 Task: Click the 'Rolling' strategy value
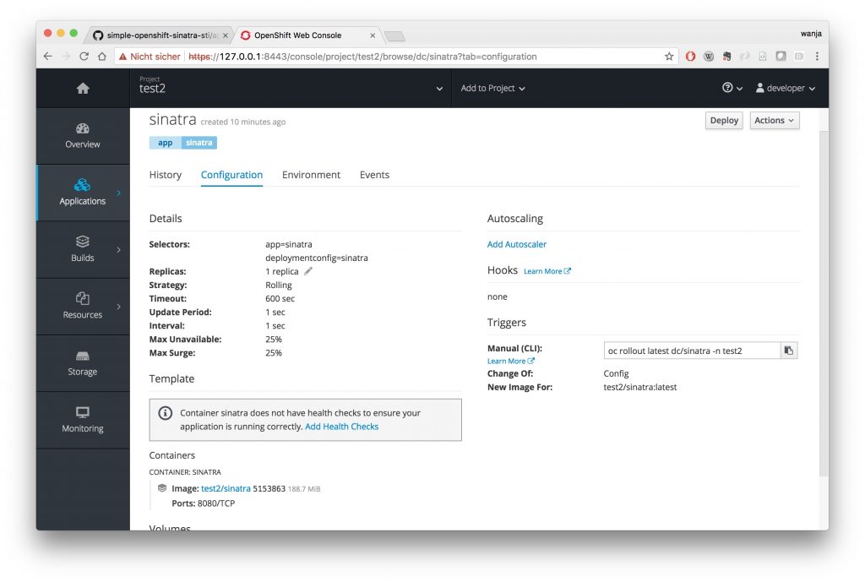(279, 285)
